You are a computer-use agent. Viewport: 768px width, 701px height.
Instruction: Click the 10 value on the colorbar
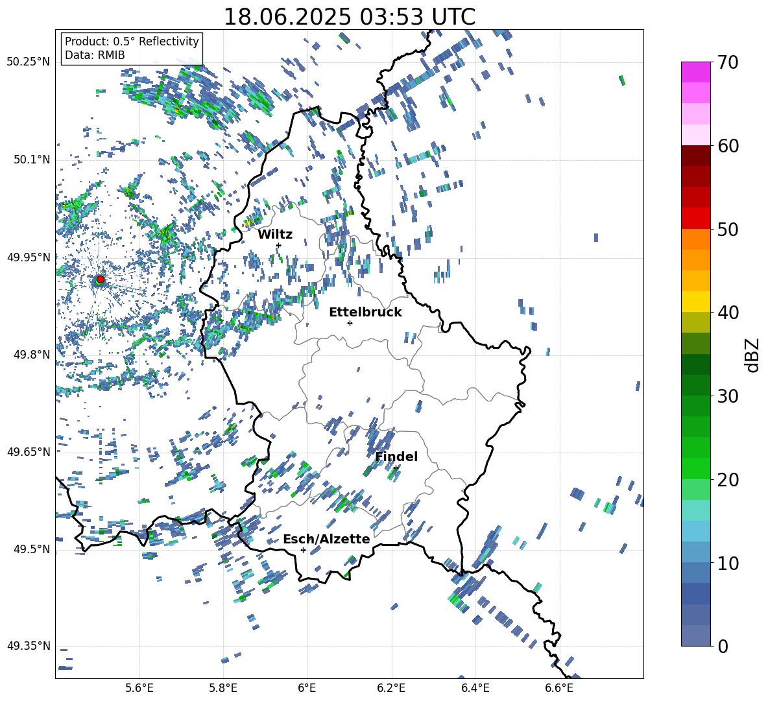[x=728, y=563]
